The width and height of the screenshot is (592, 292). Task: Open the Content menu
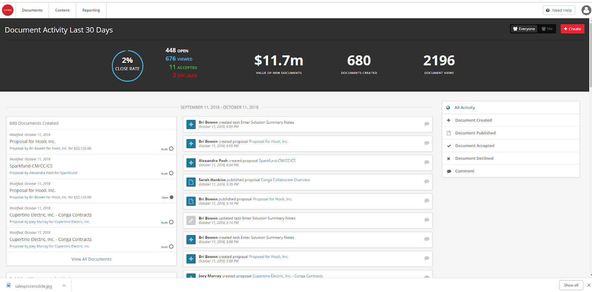63,10
